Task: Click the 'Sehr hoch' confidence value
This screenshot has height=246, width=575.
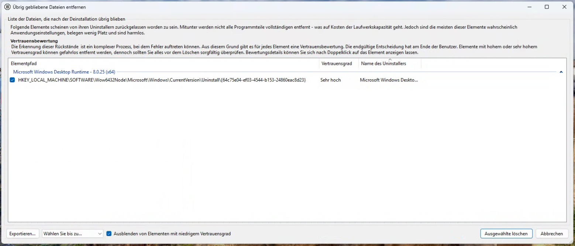Action: 331,80
